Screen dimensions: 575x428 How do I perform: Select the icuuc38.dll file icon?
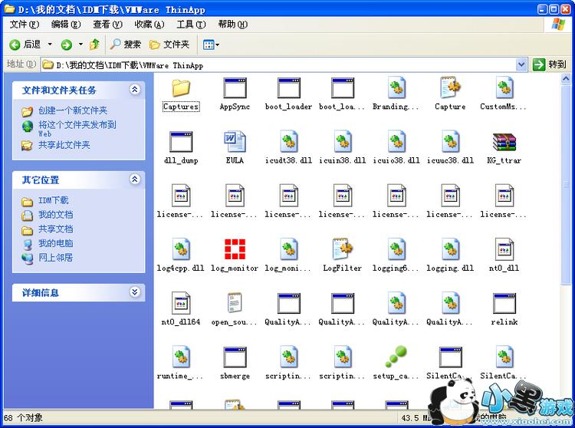coord(450,142)
